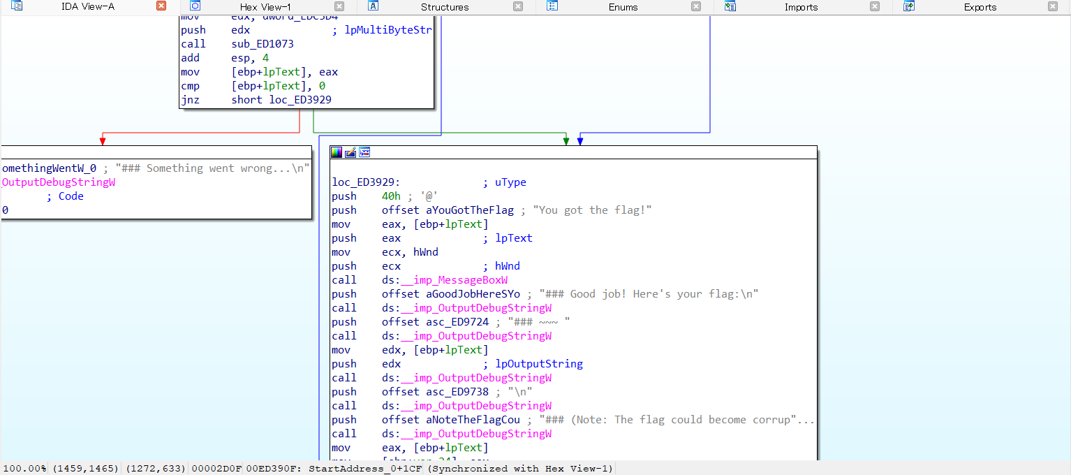Click the Enums tab icon
The image size is (1071, 475).
click(x=552, y=6)
